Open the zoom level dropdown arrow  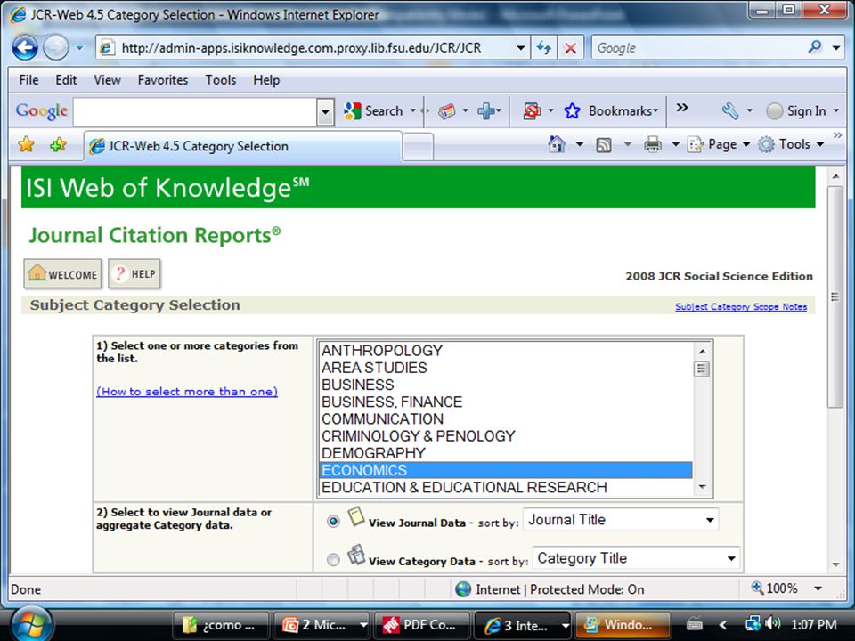point(818,588)
